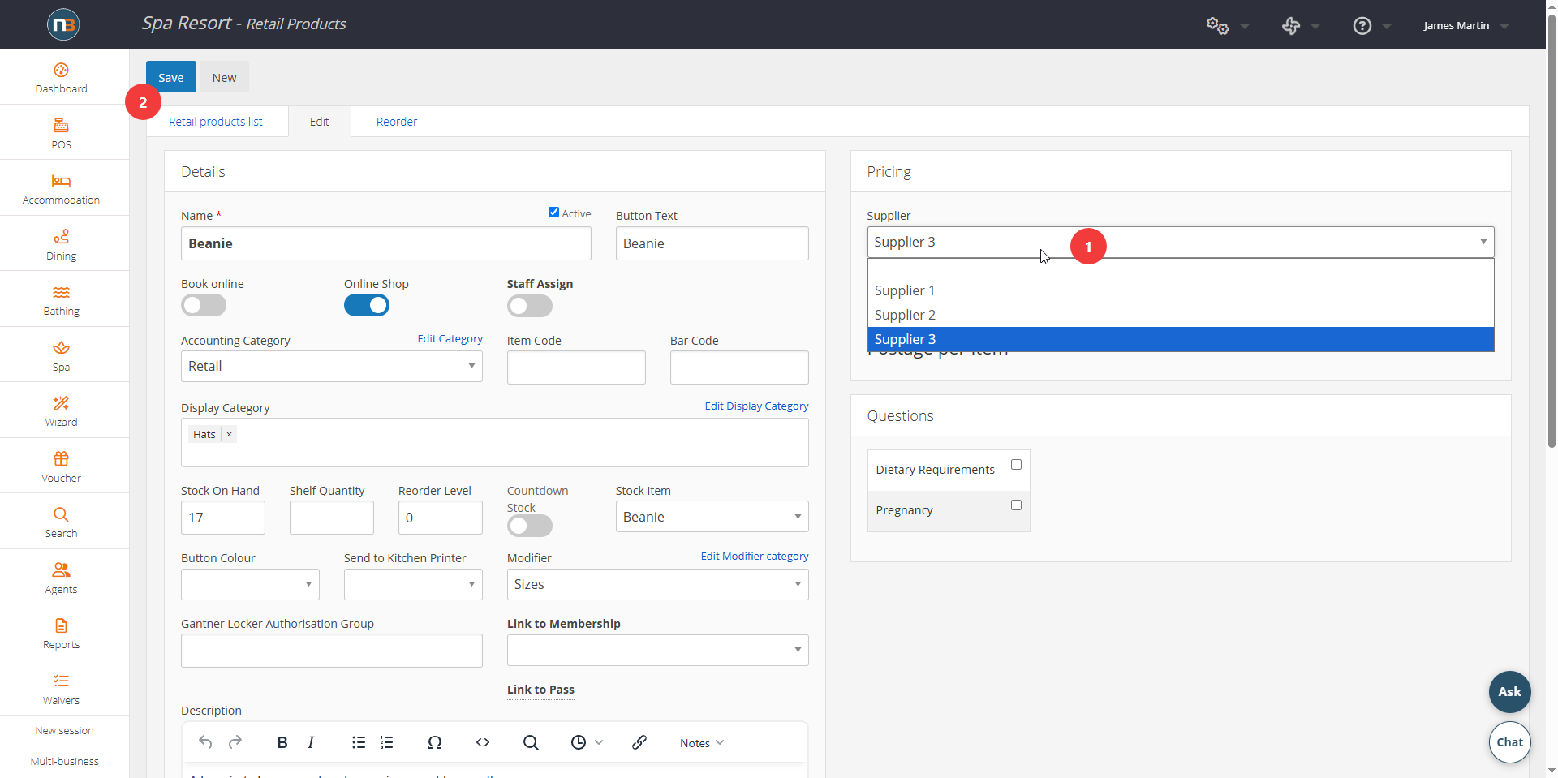This screenshot has height=778, width=1558.
Task: Open the Button Colour dropdown
Action: pyautogui.click(x=250, y=584)
